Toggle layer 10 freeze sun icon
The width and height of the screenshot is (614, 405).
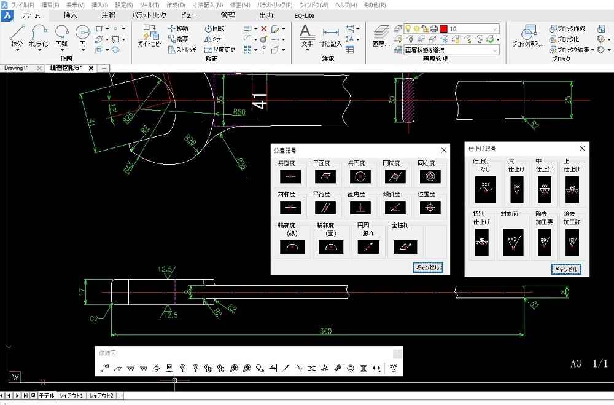(x=416, y=29)
